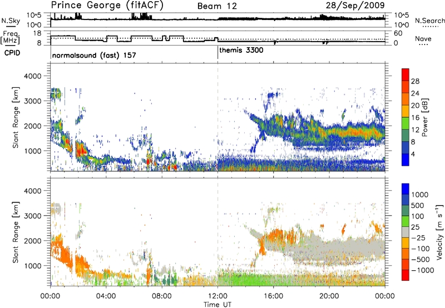This screenshot has height=308, width=445.
Task: Click the 'Slant Range [km]' label of velocity panel
Action: tap(16, 232)
